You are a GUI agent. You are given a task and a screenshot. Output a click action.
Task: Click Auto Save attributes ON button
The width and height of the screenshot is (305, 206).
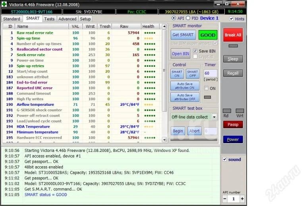point(185,86)
